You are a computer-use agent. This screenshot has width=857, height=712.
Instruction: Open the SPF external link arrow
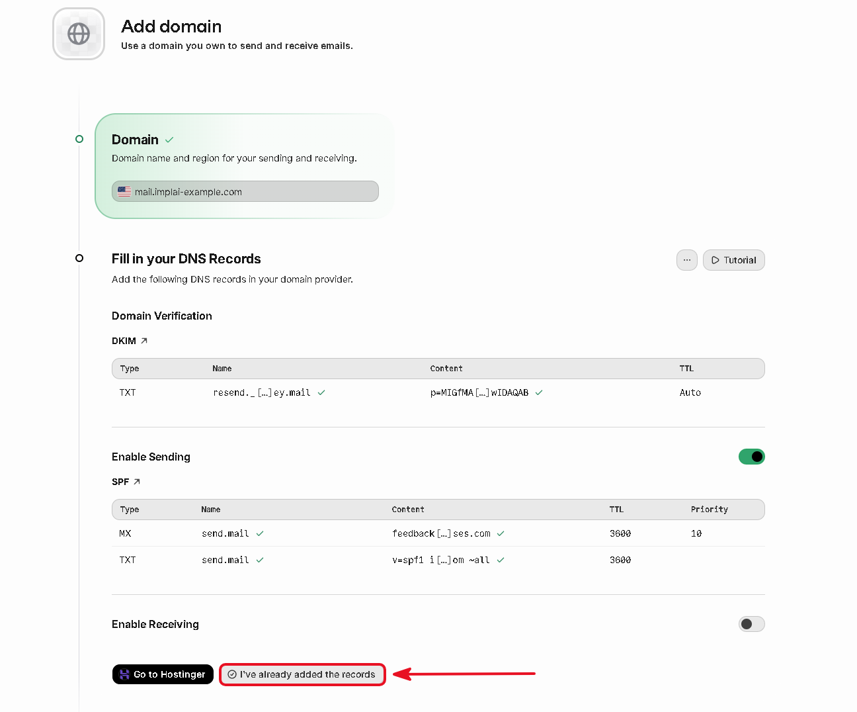point(137,482)
